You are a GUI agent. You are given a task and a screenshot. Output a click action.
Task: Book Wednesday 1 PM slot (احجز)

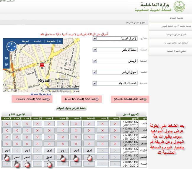coord(27,151)
